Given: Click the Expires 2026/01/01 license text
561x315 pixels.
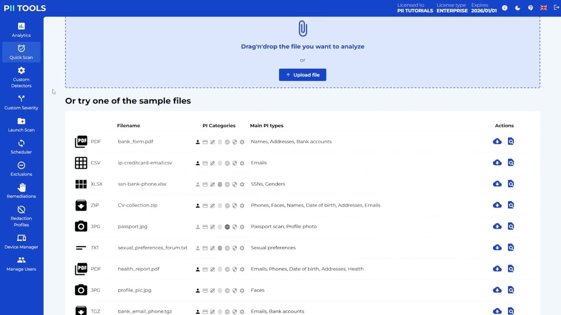Looking at the screenshot, I should (x=484, y=8).
